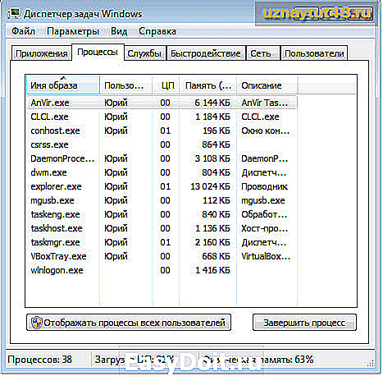The image size is (383, 376).
Task: Sort by Пользо... column header
Action: click(126, 85)
